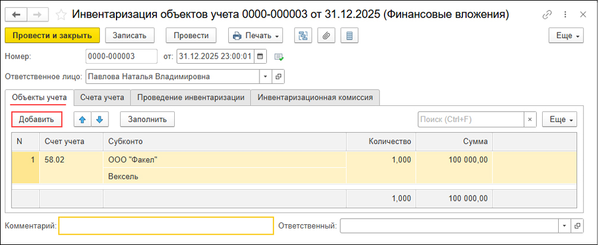Expand the Печать dropdown menu
598x245 pixels.
coord(255,36)
